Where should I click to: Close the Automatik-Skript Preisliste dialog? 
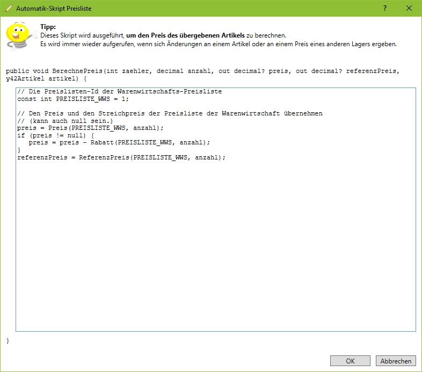[x=409, y=8]
